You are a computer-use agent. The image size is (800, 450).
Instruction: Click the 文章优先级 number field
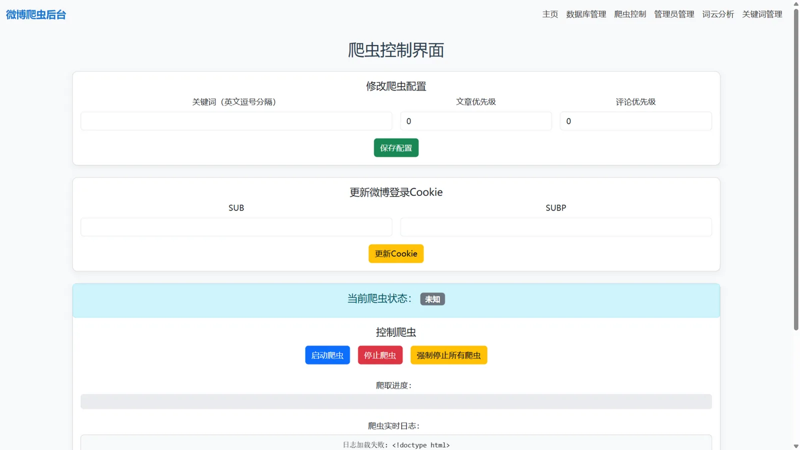point(476,121)
